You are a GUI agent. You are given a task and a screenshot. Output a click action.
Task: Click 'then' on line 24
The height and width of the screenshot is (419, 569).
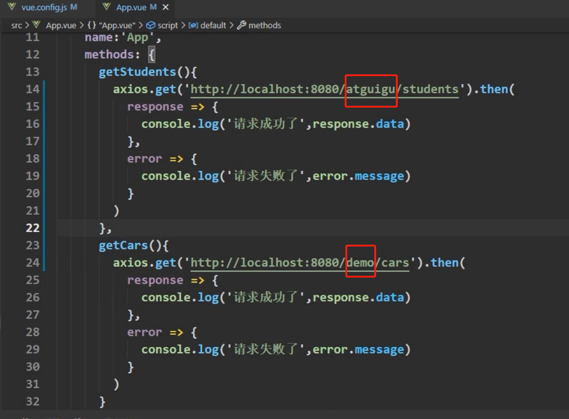[445, 263]
